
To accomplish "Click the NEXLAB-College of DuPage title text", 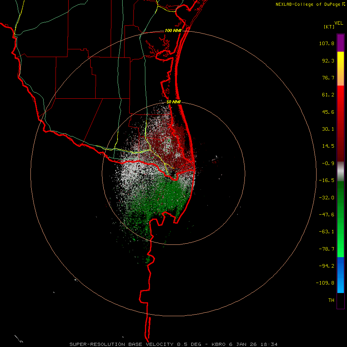I will click(308, 4).
